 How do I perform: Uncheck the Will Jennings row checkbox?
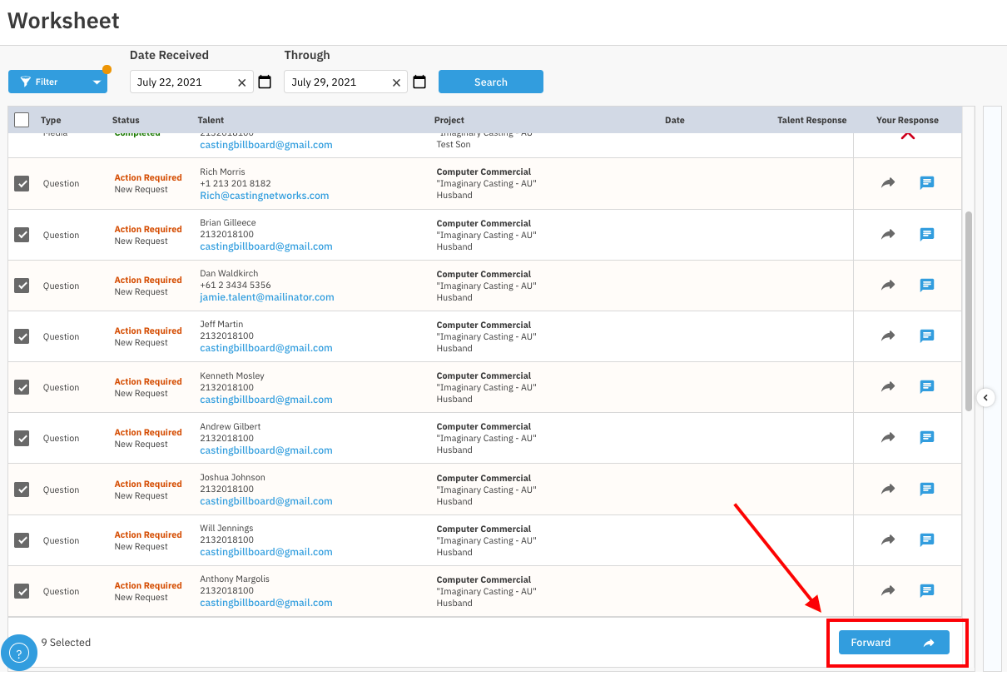[22, 540]
